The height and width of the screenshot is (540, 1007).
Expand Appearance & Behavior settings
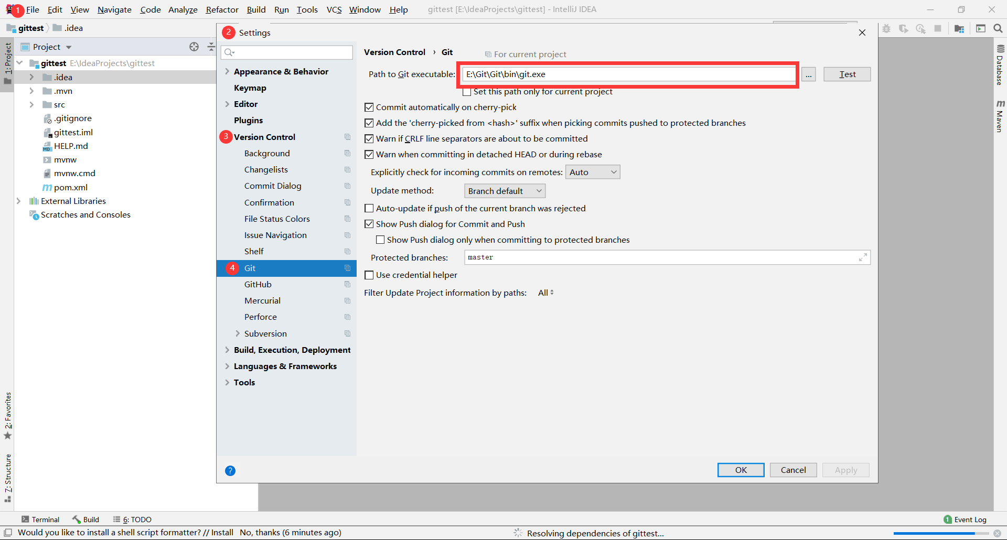[x=227, y=71]
